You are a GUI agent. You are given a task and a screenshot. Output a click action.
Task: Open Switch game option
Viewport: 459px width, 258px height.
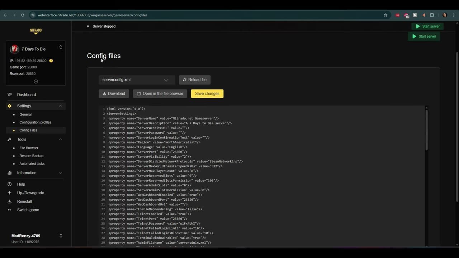pos(28,210)
